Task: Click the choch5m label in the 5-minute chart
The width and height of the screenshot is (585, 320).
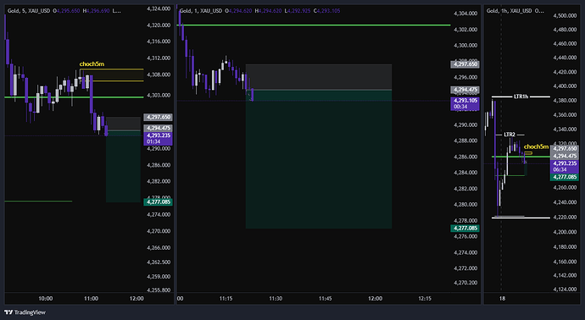Action: coord(92,64)
